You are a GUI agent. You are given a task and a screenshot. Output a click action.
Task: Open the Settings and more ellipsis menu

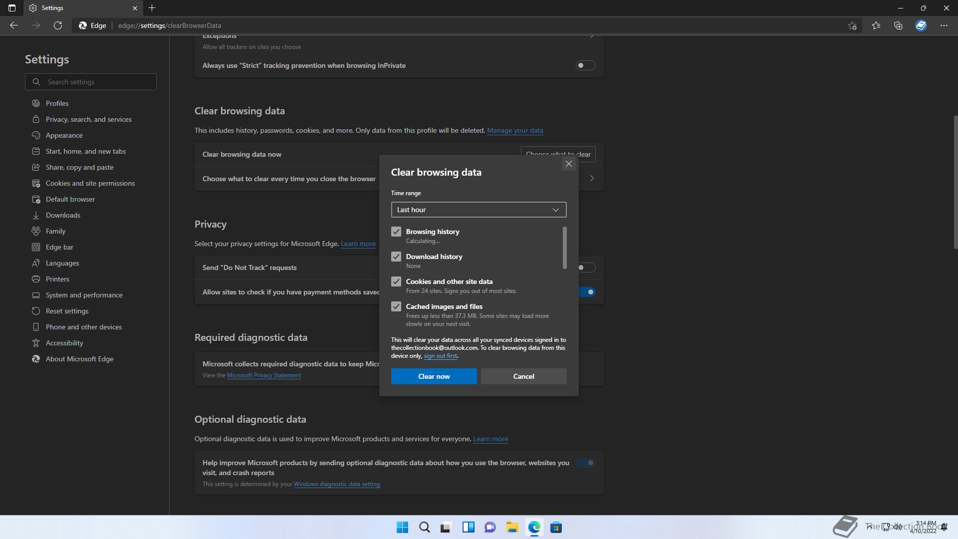(x=944, y=25)
